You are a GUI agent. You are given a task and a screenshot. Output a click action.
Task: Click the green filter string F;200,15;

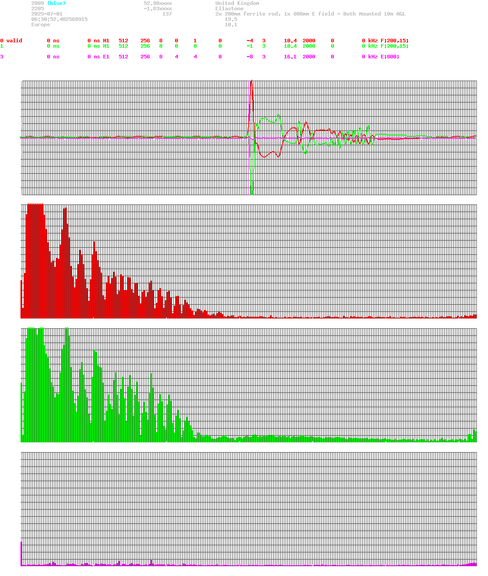(395, 46)
